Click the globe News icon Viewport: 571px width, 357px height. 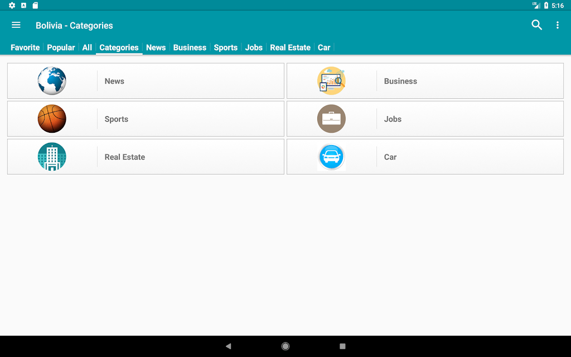52,81
